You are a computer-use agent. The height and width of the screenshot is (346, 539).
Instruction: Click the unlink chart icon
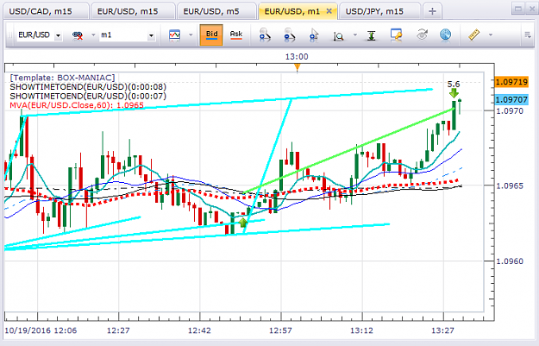(78, 35)
